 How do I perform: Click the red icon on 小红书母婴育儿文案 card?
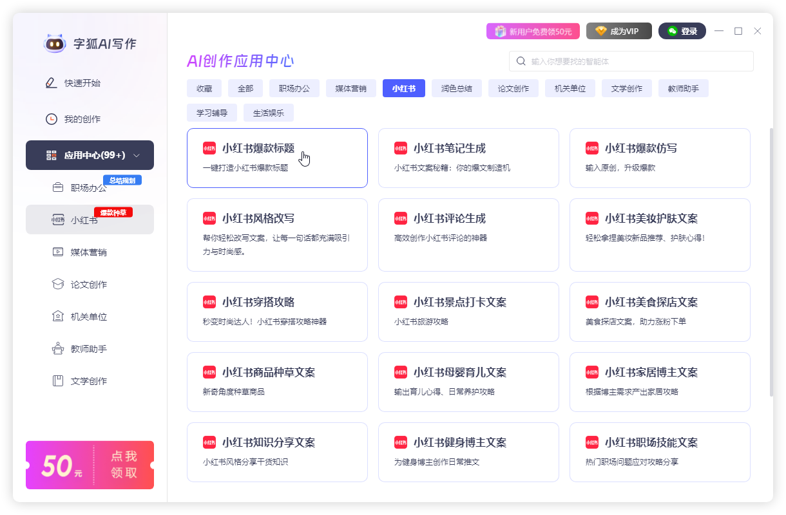[401, 372]
